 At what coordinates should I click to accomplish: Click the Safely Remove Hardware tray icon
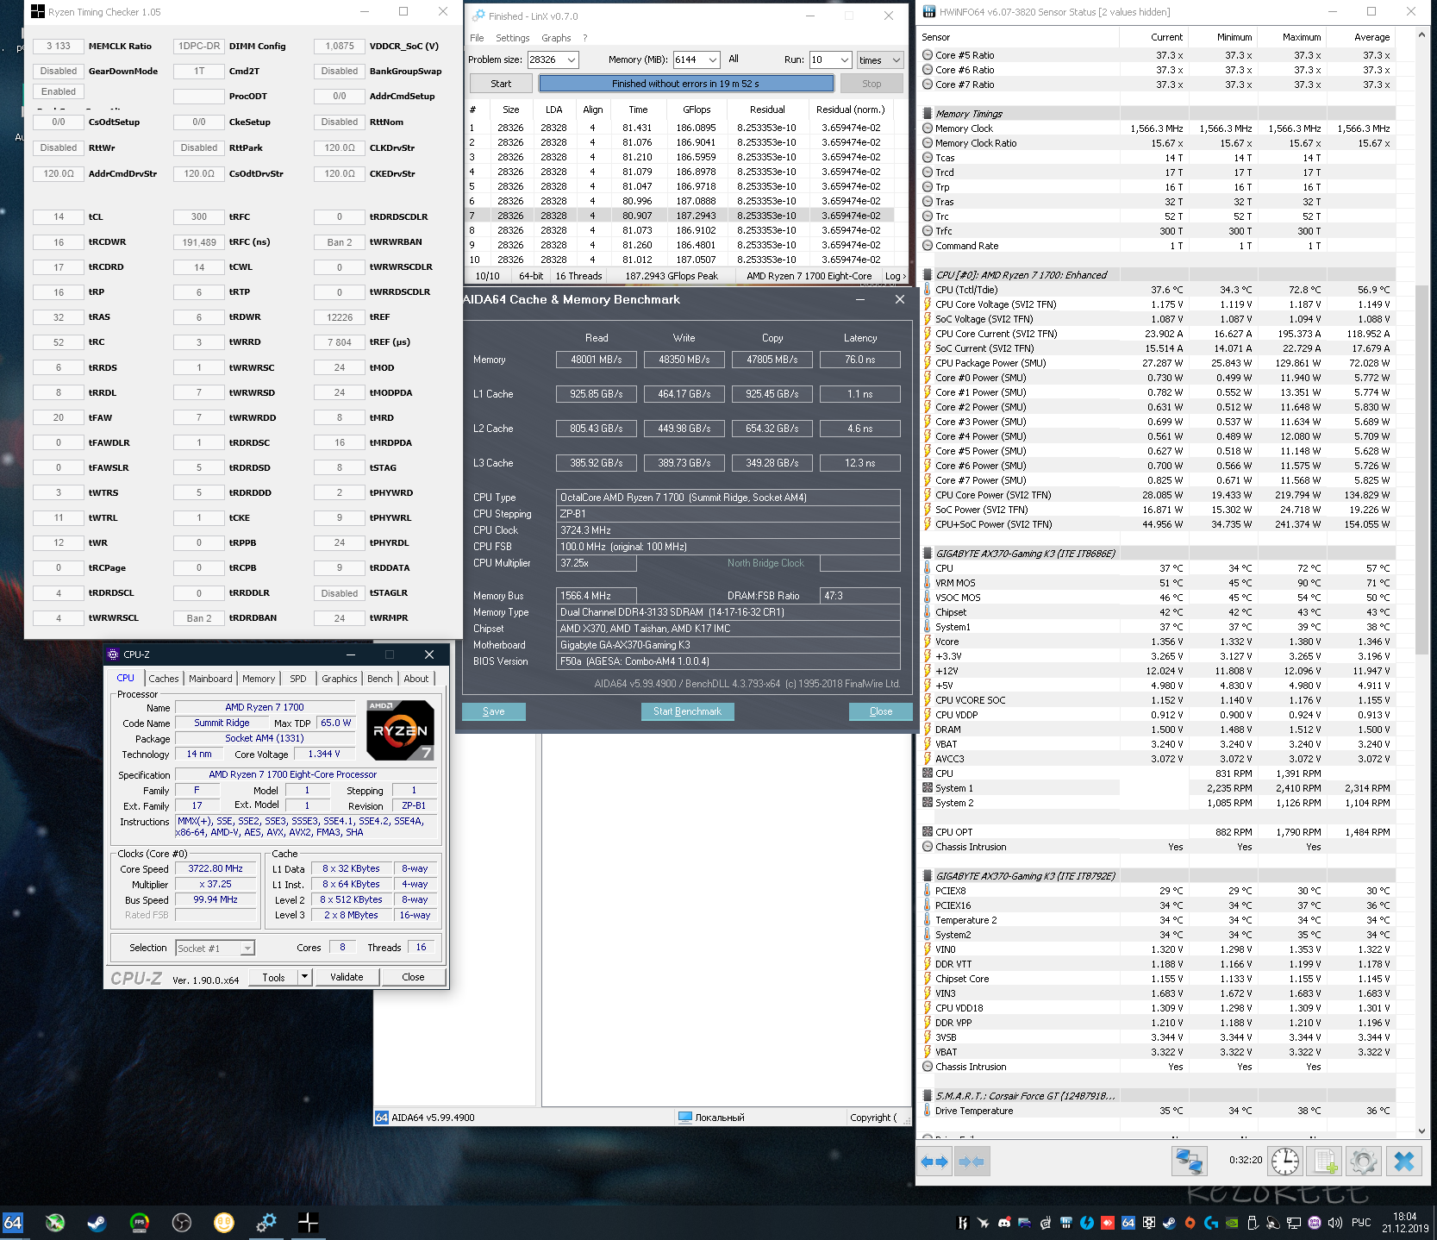(1253, 1223)
